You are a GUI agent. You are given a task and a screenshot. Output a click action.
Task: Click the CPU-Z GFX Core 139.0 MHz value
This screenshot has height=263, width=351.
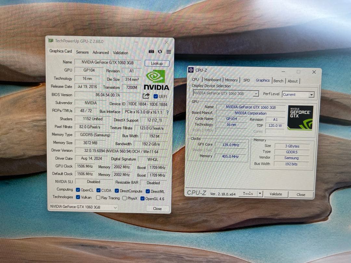point(230,145)
